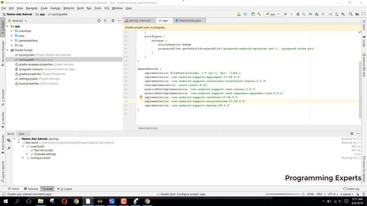Image resolution: width=367 pixels, height=206 pixels.
Task: Open the Build tool window button
Action: click(x=47, y=189)
